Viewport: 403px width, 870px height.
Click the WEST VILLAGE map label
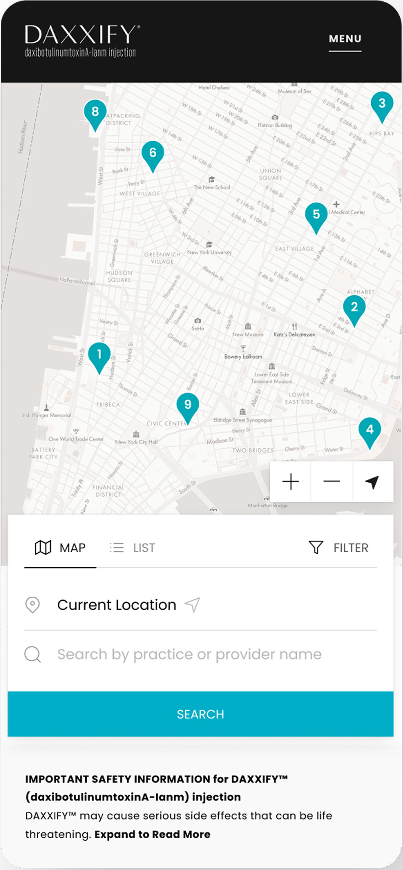pos(140,194)
